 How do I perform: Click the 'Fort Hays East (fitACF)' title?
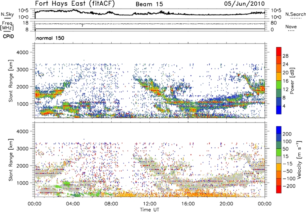pyautogui.click(x=75, y=4)
